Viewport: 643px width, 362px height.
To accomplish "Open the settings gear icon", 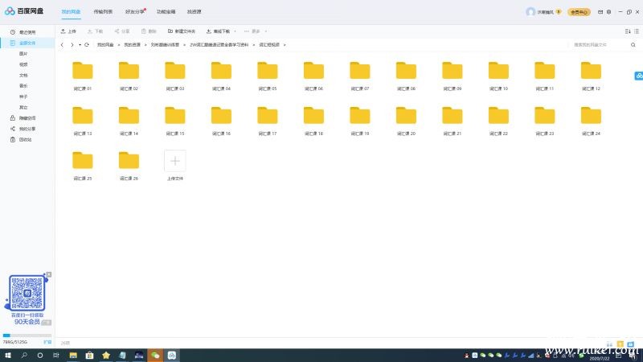I will [609, 12].
